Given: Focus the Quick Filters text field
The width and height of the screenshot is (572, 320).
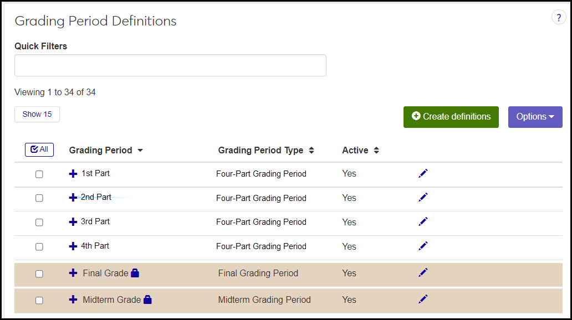Looking at the screenshot, I should [170, 65].
